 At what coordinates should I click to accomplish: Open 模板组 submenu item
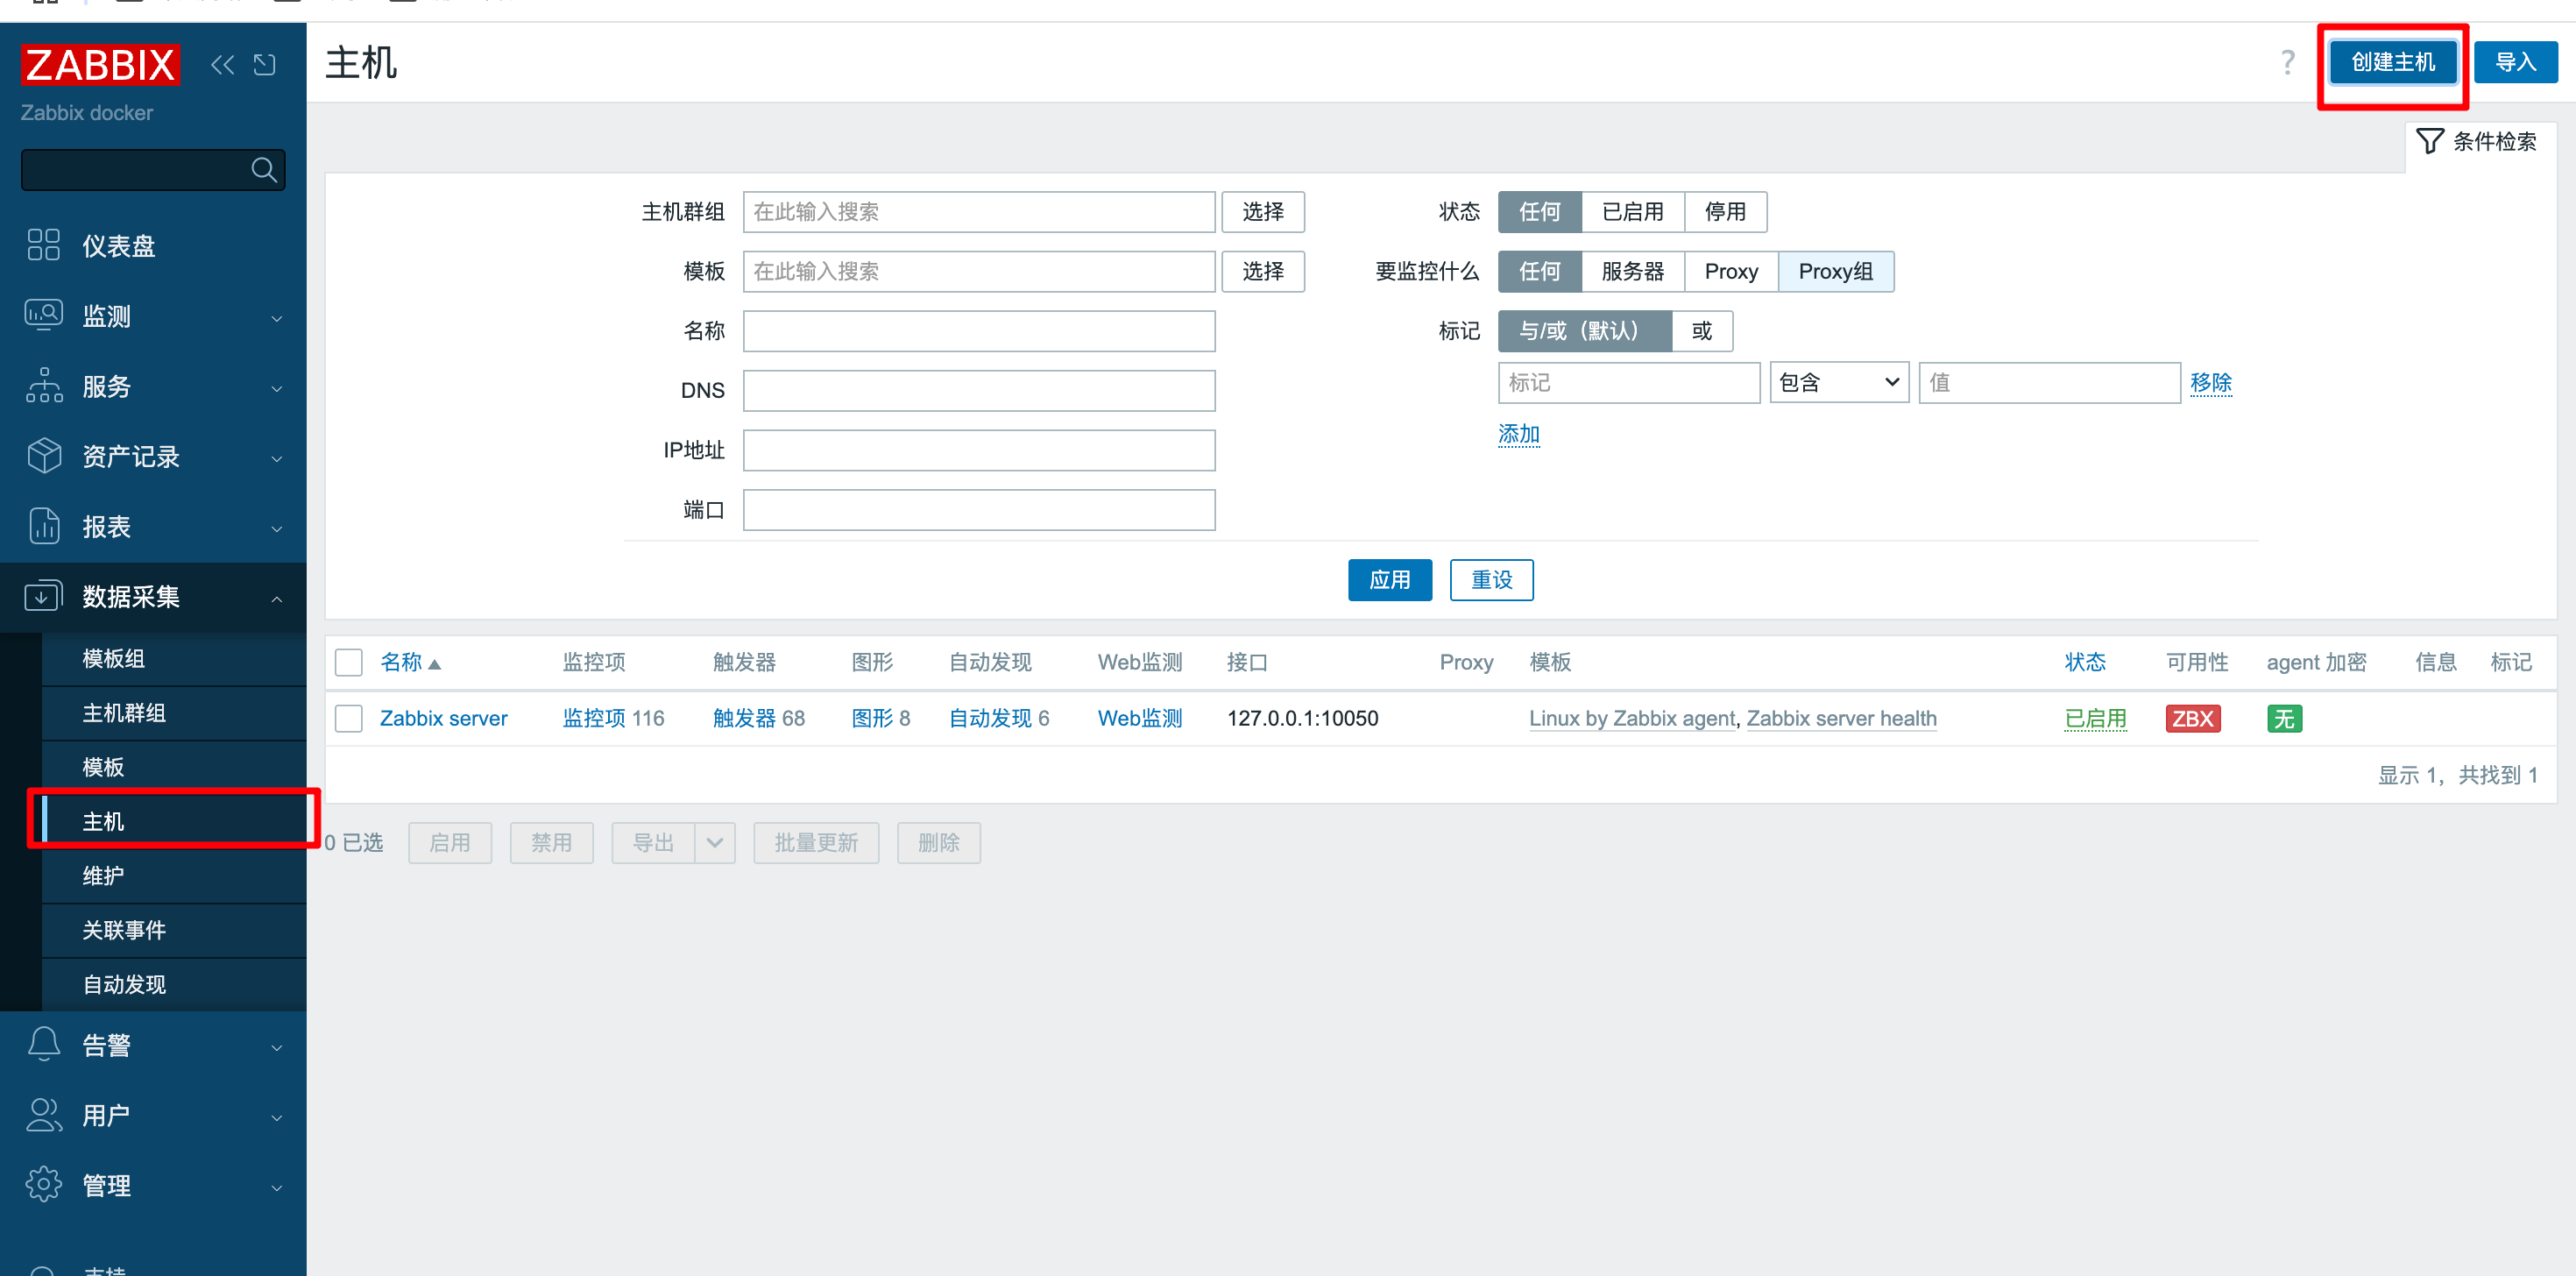(x=174, y=658)
